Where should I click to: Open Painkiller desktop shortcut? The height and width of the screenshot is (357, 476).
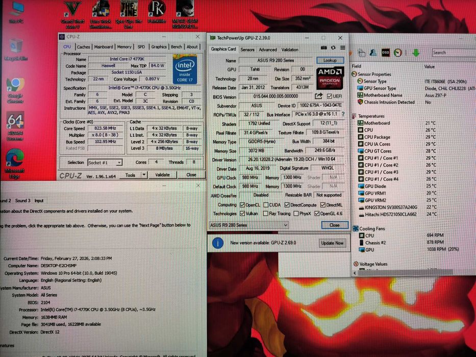[157, 12]
